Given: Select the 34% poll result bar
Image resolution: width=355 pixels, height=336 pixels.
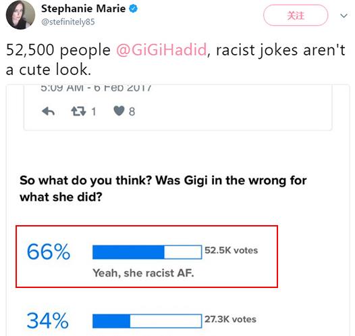Looking at the screenshot, I should 147,321.
